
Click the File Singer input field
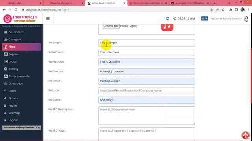(x=146, y=43)
